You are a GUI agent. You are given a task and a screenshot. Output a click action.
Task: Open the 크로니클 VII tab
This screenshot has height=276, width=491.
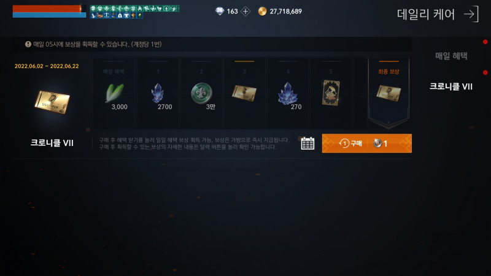[x=451, y=86]
